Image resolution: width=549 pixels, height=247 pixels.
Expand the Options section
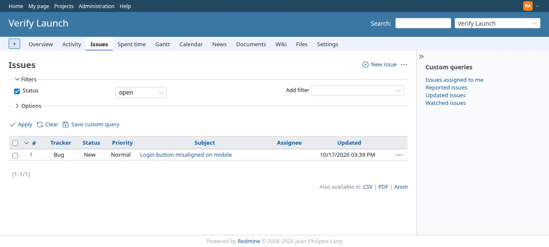(28, 106)
